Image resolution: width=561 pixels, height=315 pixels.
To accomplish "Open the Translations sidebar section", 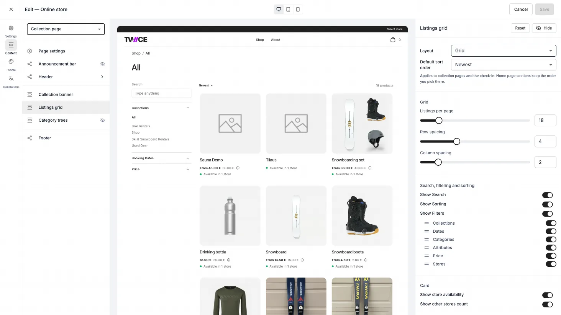I will (11, 82).
